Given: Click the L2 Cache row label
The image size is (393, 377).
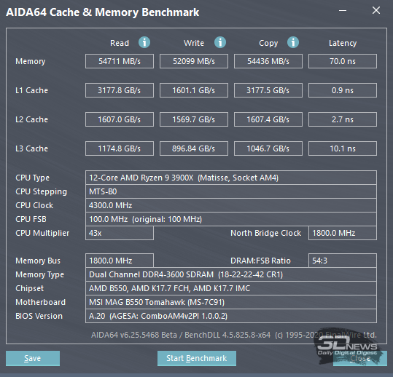Looking at the screenshot, I should tap(31, 119).
